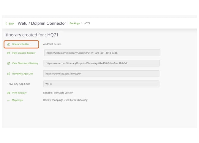Select the ItineraryOutputs Discovery URL field
This screenshot has height=143, width=199.
102,63
